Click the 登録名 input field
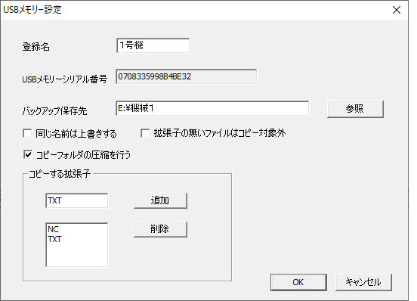The image size is (417, 301). (x=153, y=45)
